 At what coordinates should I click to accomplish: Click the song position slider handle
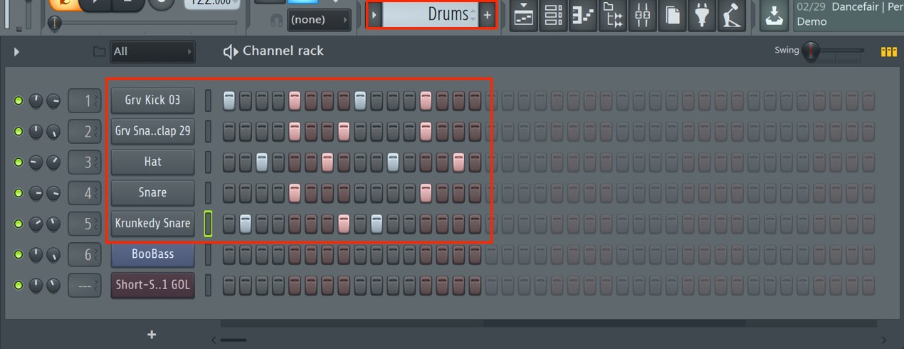tap(54, 24)
